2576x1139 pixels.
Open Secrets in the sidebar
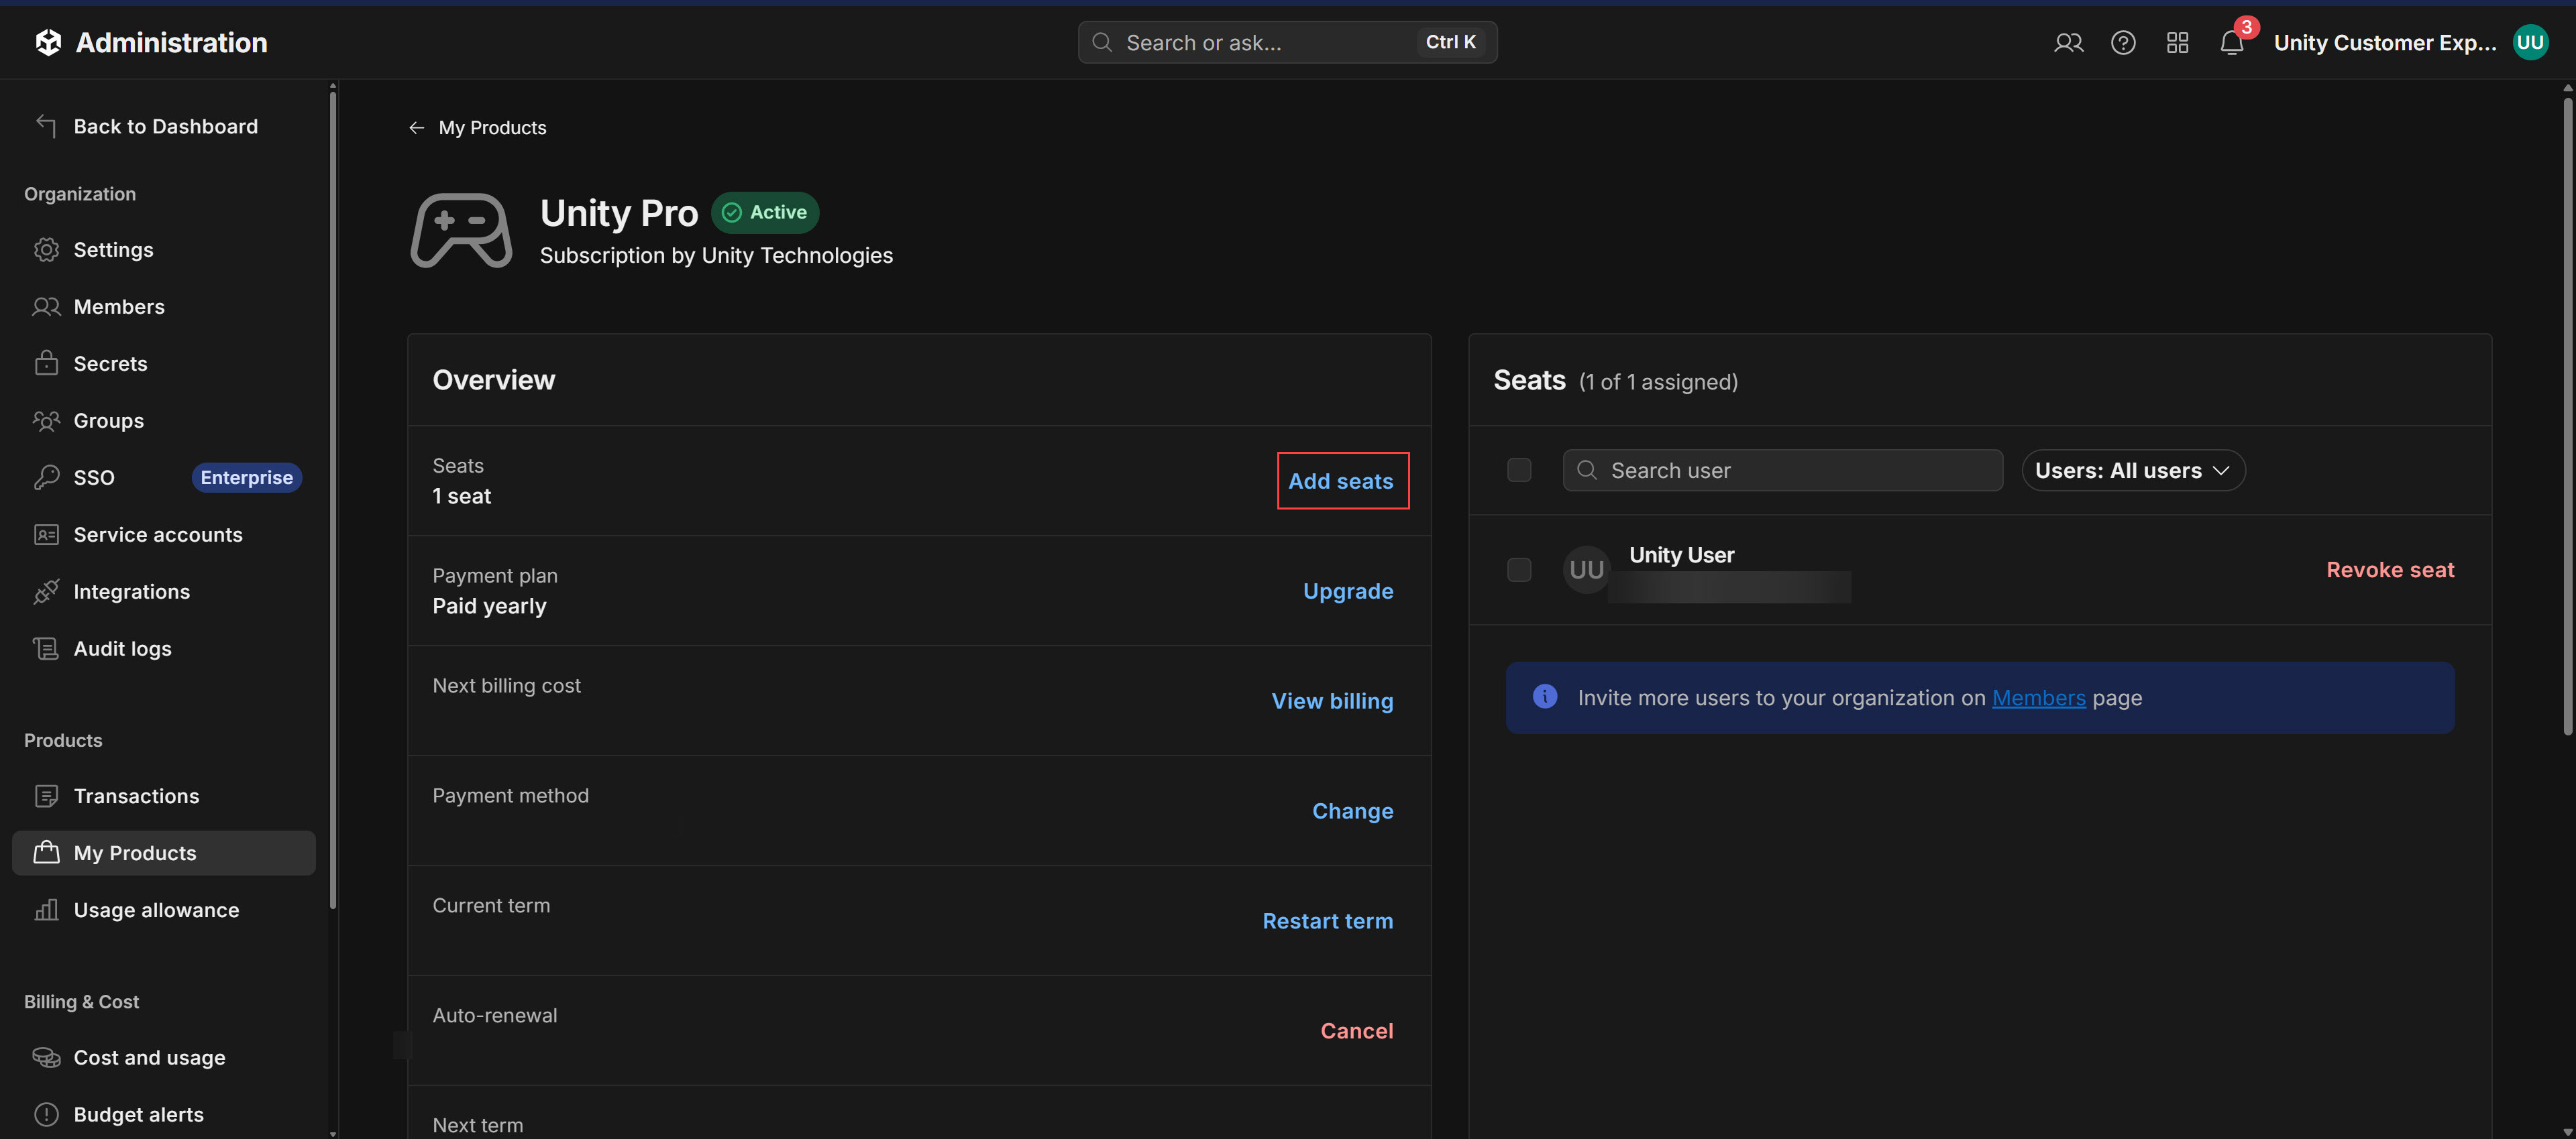click(x=163, y=363)
